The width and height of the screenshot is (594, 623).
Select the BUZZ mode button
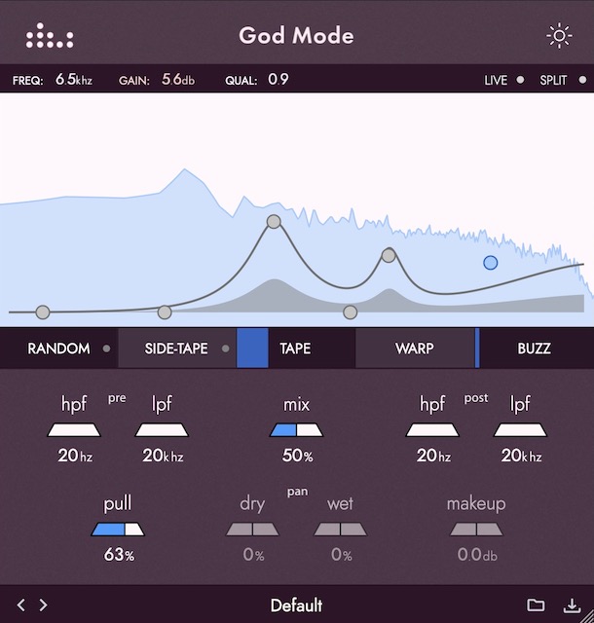click(534, 348)
